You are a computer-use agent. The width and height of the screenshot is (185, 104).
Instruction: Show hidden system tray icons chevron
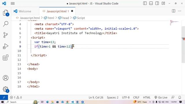pyautogui.click(x=150, y=102)
